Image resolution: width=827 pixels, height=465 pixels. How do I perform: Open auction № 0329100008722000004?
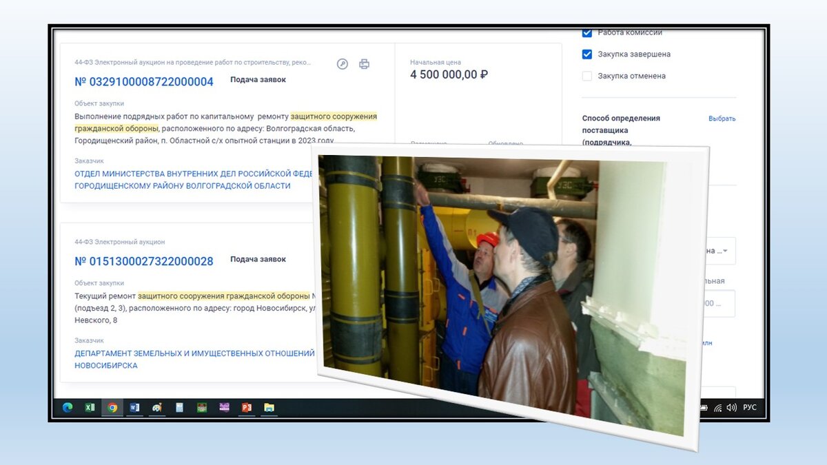pyautogui.click(x=143, y=81)
